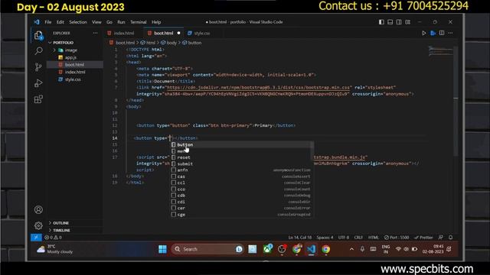The width and height of the screenshot is (490, 275).
Task: Open the Extensions view
Action: (x=38, y=99)
